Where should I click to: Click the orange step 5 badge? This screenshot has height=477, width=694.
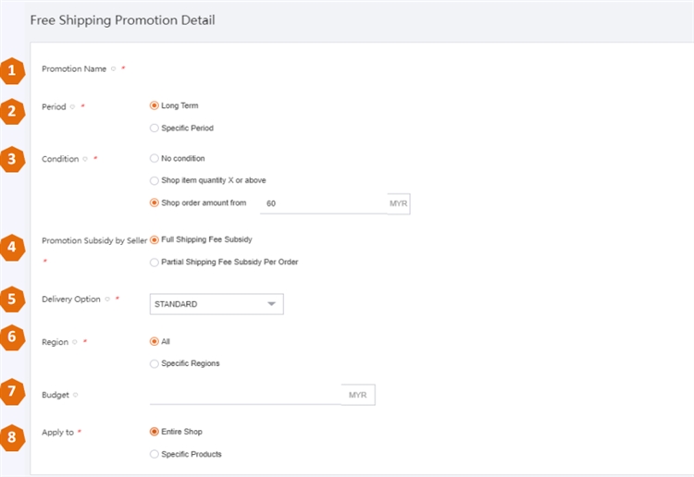coord(12,300)
